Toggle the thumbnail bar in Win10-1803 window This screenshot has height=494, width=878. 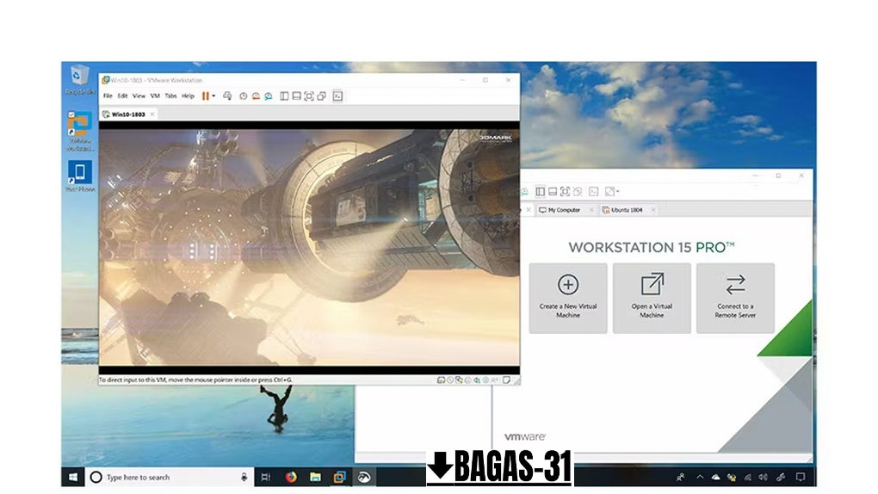[297, 96]
